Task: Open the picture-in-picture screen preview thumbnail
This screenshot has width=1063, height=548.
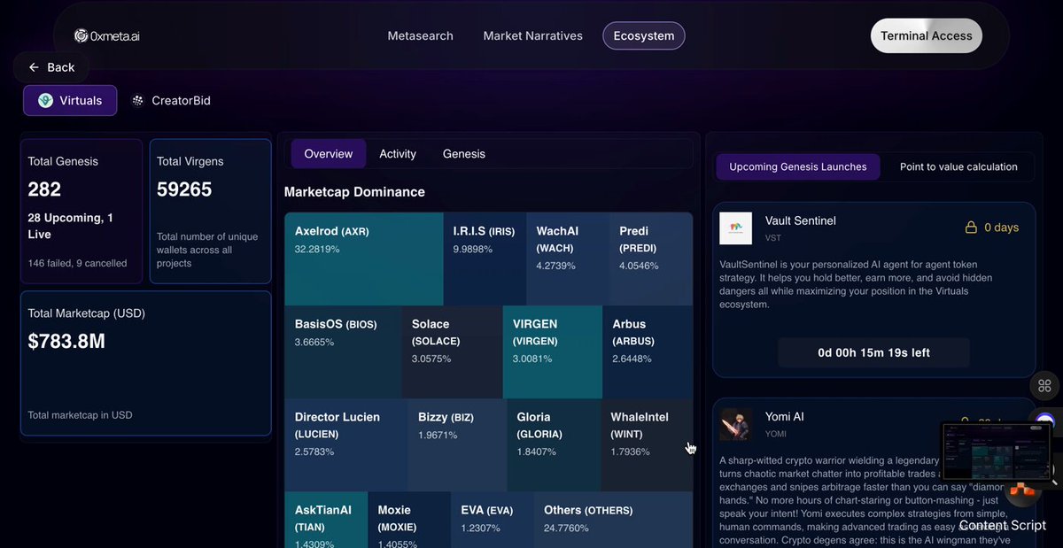Action: pyautogui.click(x=996, y=452)
